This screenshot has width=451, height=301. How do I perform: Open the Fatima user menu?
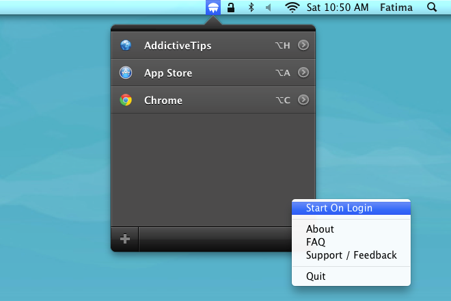(396, 8)
